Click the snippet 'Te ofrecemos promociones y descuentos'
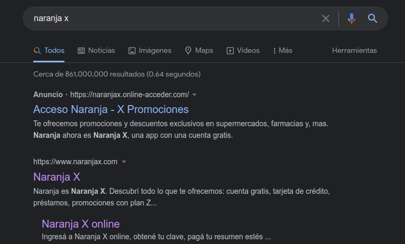Viewport: 405px width, 244px height. [181, 129]
